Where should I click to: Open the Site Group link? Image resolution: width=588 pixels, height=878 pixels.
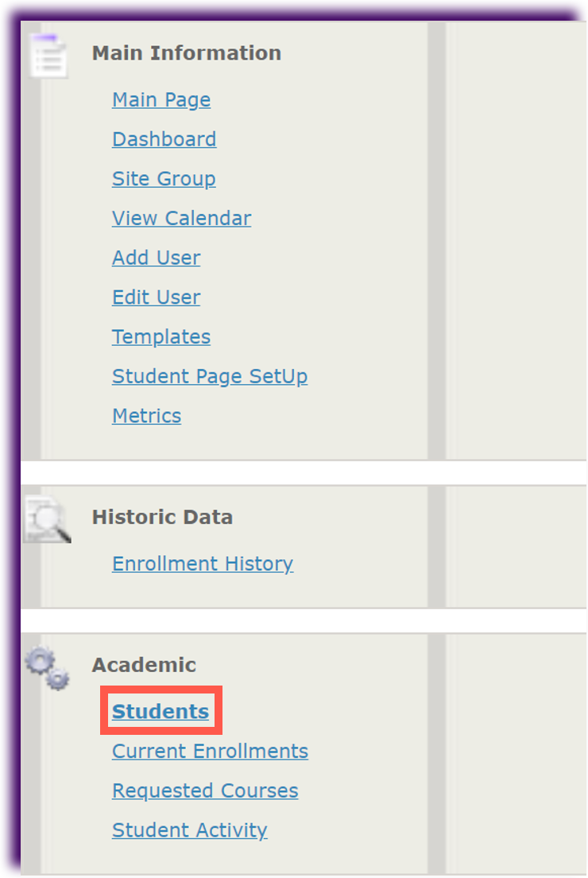click(164, 179)
